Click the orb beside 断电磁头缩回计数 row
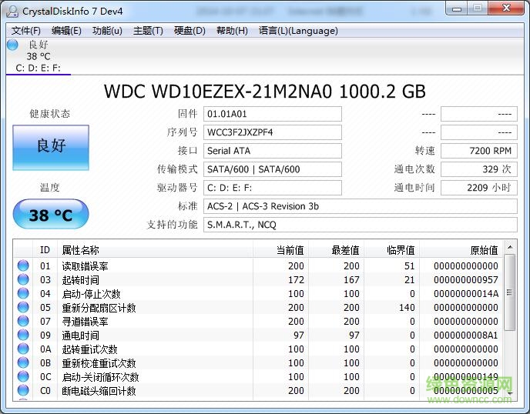The image size is (530, 414). click(23, 391)
